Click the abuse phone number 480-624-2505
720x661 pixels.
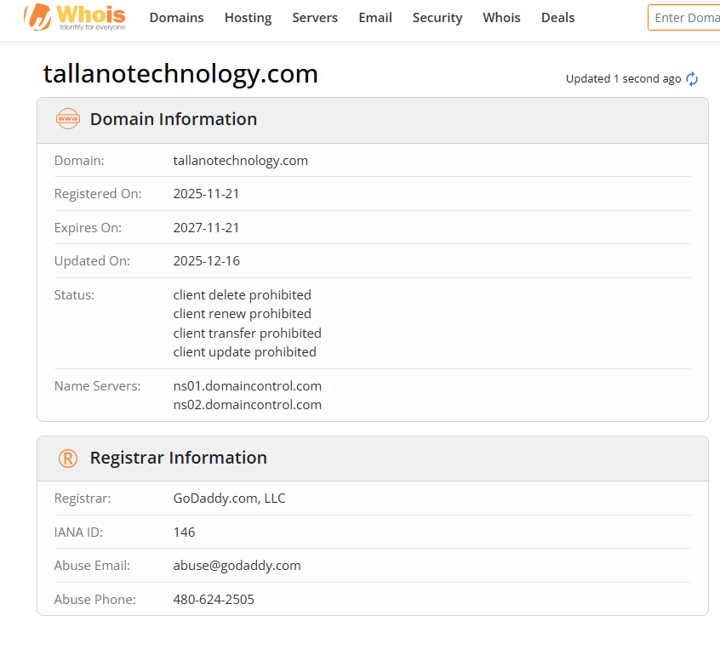[214, 600]
